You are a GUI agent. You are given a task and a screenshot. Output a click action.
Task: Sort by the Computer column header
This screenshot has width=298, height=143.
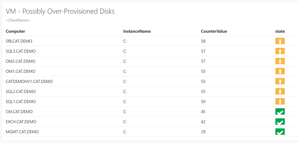pos(15,31)
